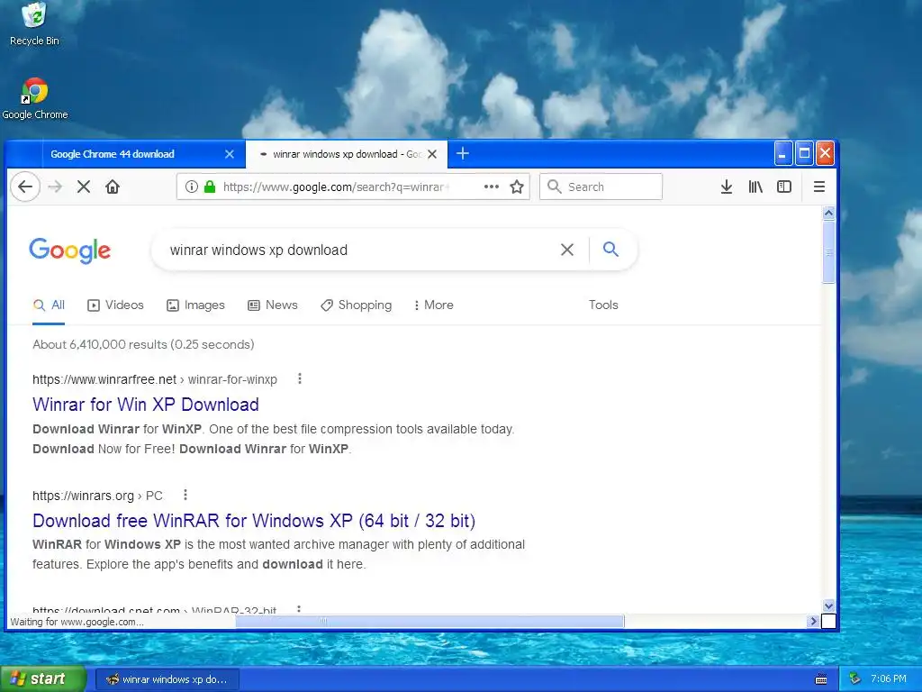This screenshot has width=922, height=692.
Task: Select the winrar windows xp download tab
Action: (347, 154)
